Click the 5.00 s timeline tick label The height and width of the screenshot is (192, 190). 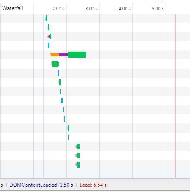point(158,9)
